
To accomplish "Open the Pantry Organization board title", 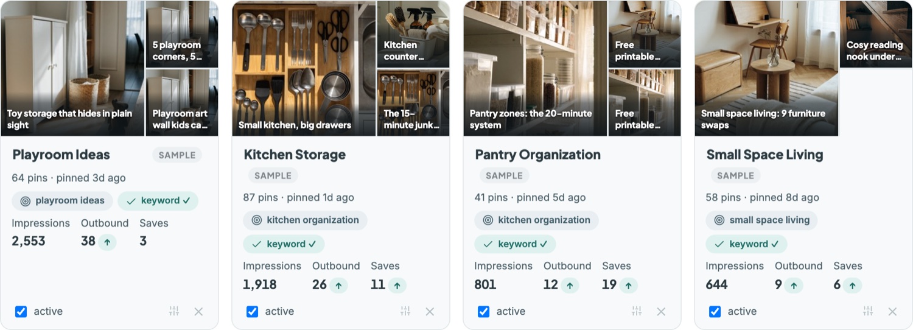I will (537, 155).
